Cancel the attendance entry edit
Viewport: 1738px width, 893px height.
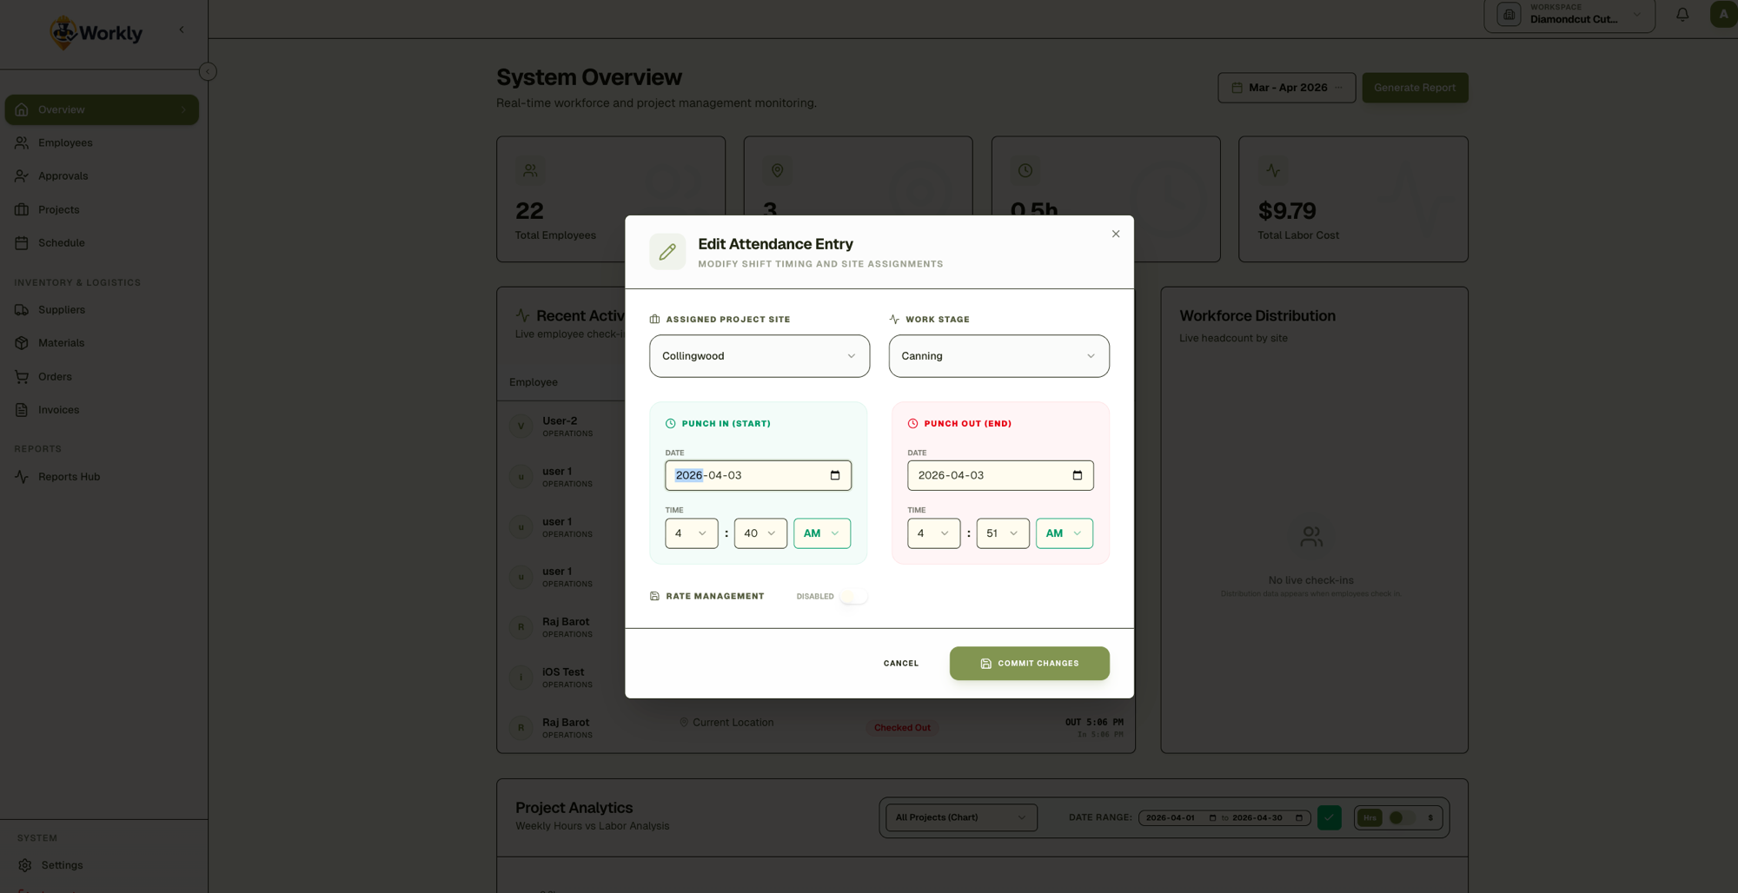900,663
